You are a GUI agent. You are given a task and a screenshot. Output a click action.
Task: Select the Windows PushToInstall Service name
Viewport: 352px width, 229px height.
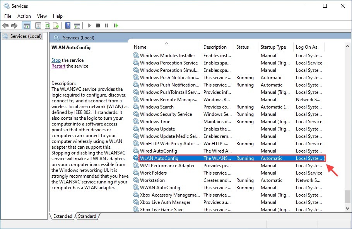[x=170, y=92]
